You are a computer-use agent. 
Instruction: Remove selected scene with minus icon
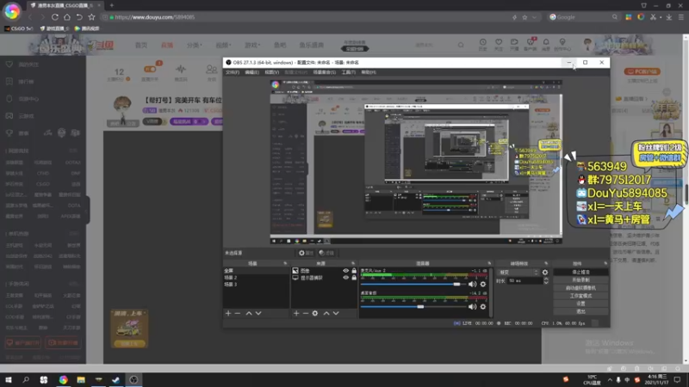click(238, 313)
